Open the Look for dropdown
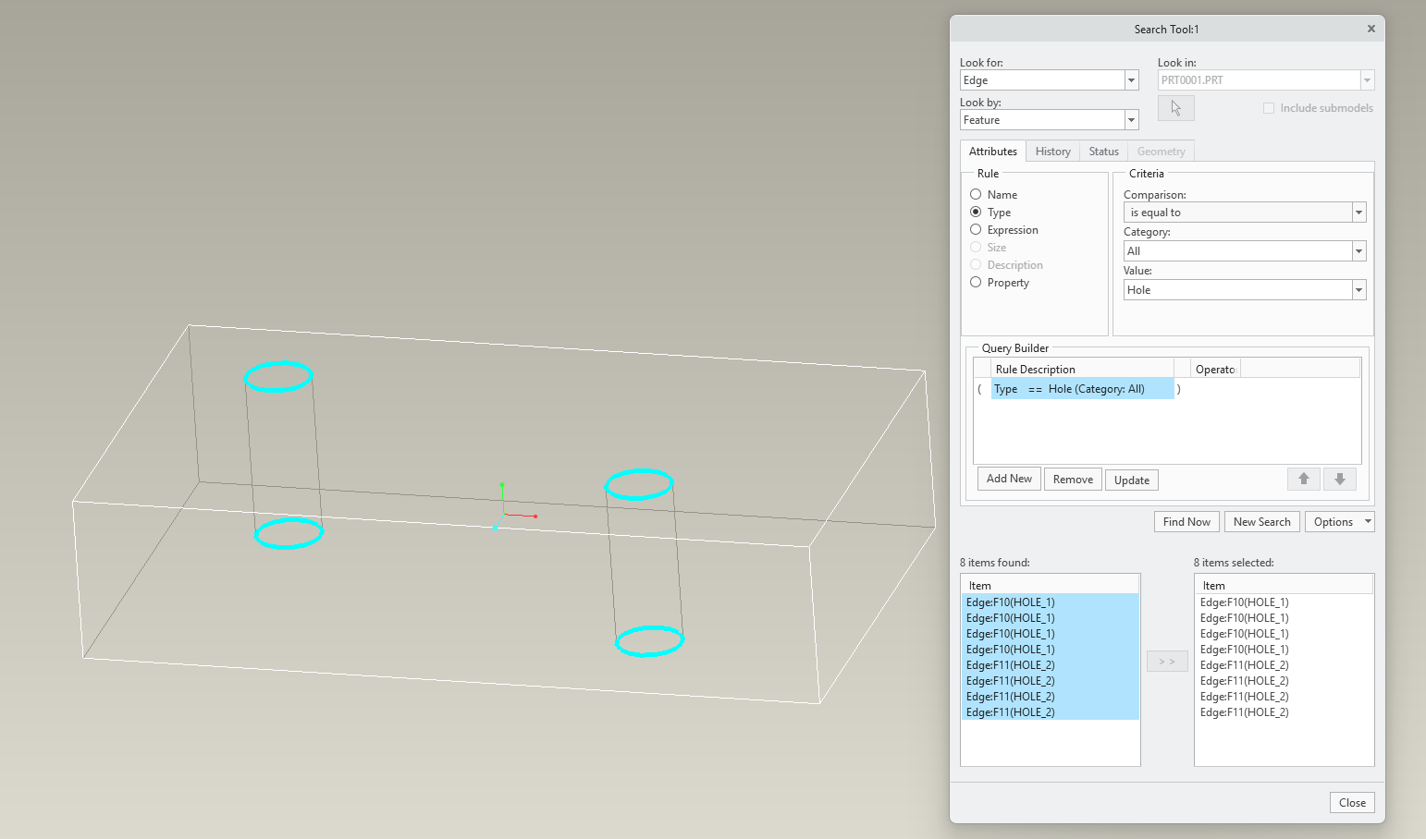The image size is (1426, 839). (1130, 79)
